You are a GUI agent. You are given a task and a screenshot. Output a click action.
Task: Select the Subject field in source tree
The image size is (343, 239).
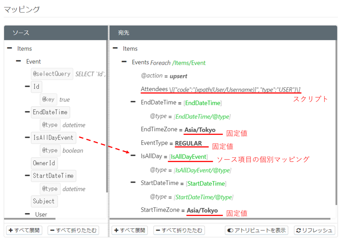44,201
